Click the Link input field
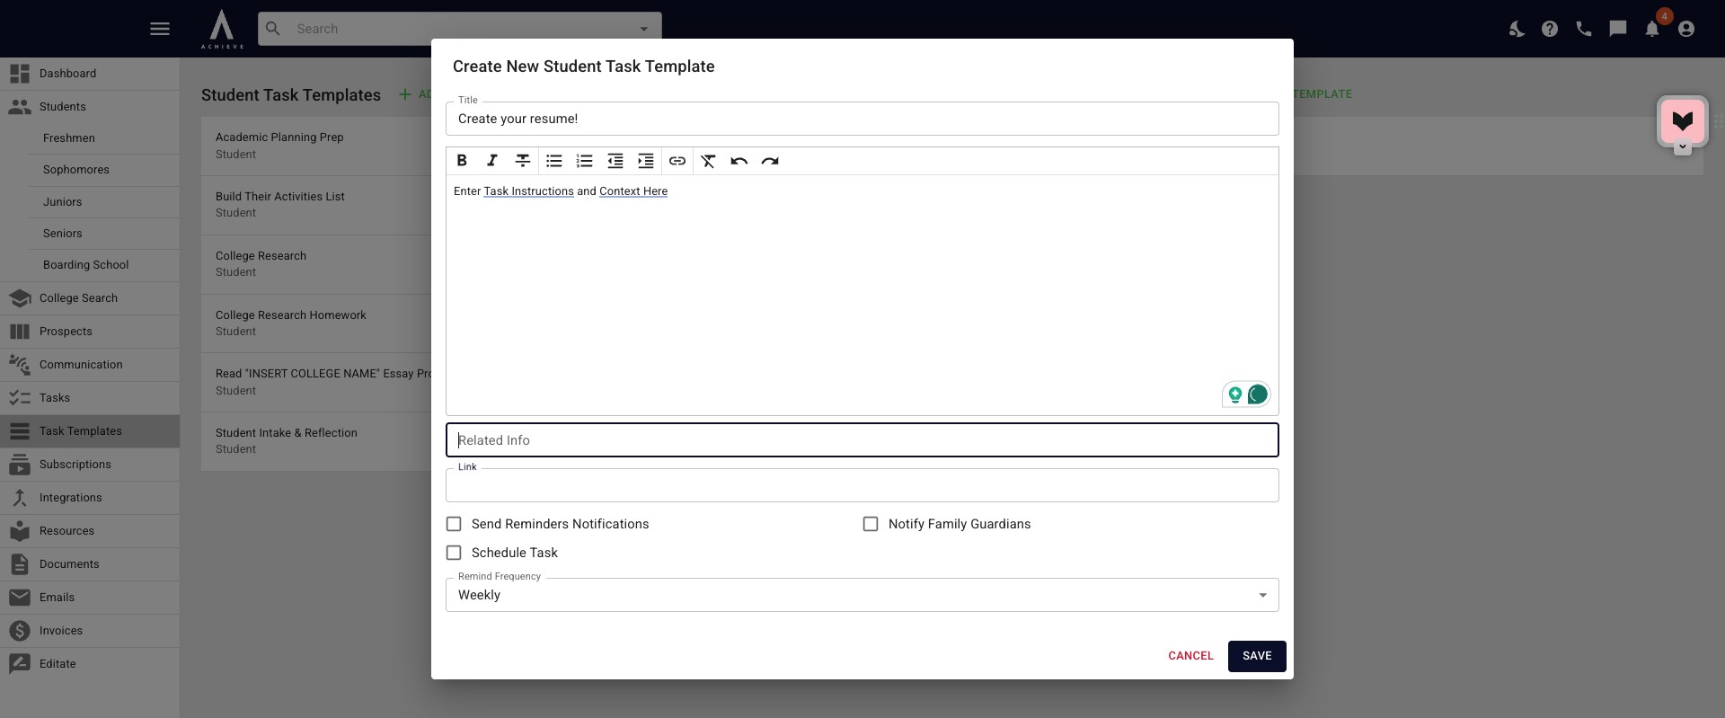Viewport: 1725px width, 718px height. 862,485
